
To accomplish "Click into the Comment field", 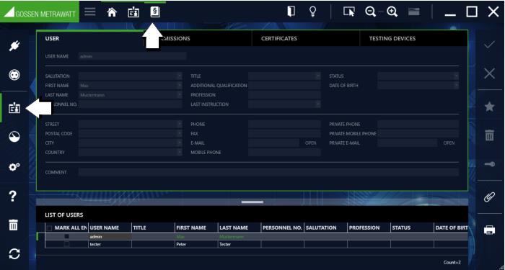I will (x=268, y=172).
